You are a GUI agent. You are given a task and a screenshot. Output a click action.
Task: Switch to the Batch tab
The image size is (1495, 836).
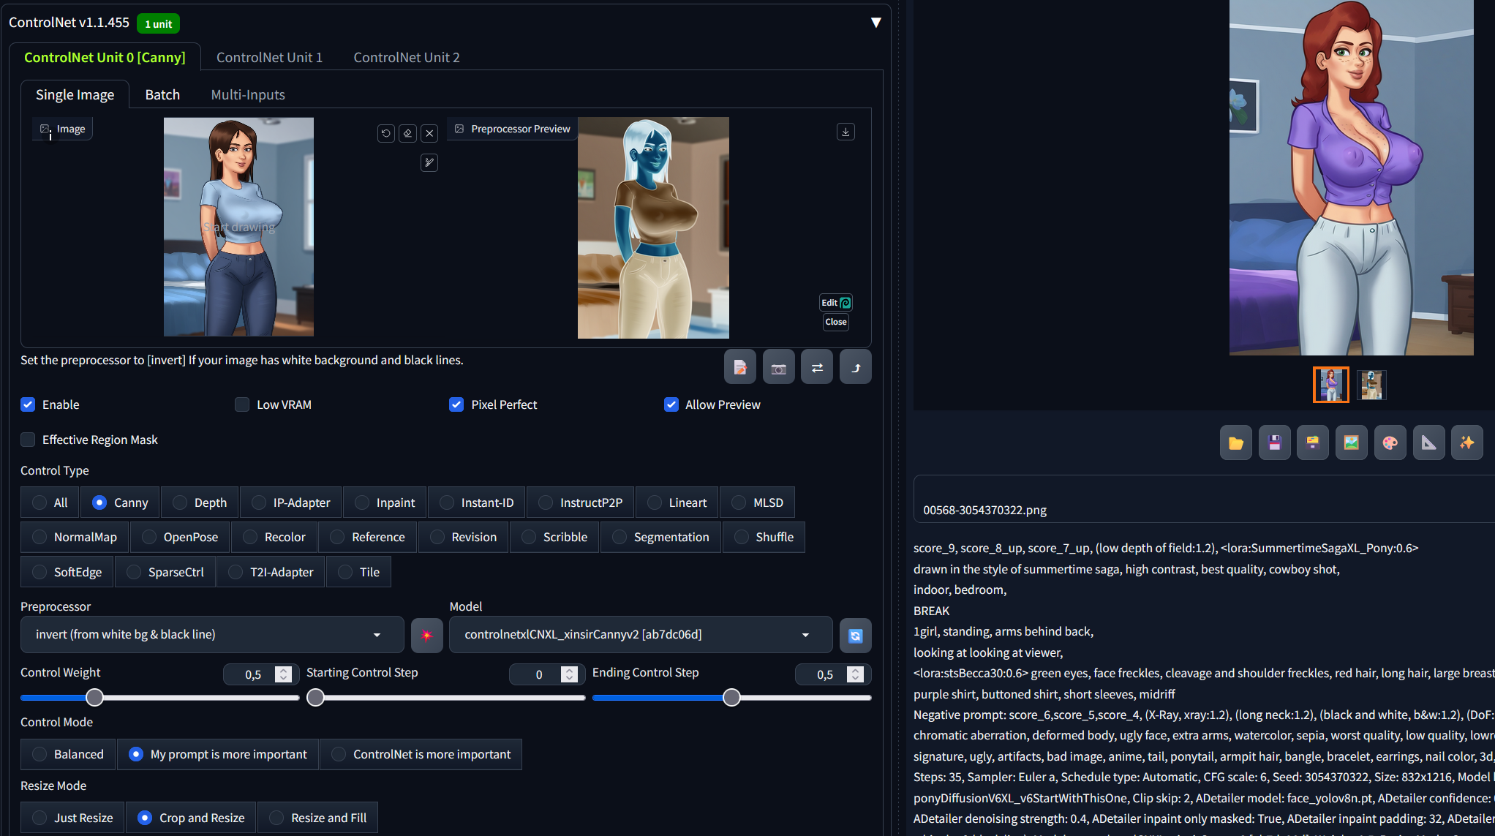(162, 94)
